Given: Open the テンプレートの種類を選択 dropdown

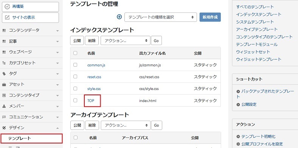Looking at the screenshot, I should pyautogui.click(x=161, y=17).
